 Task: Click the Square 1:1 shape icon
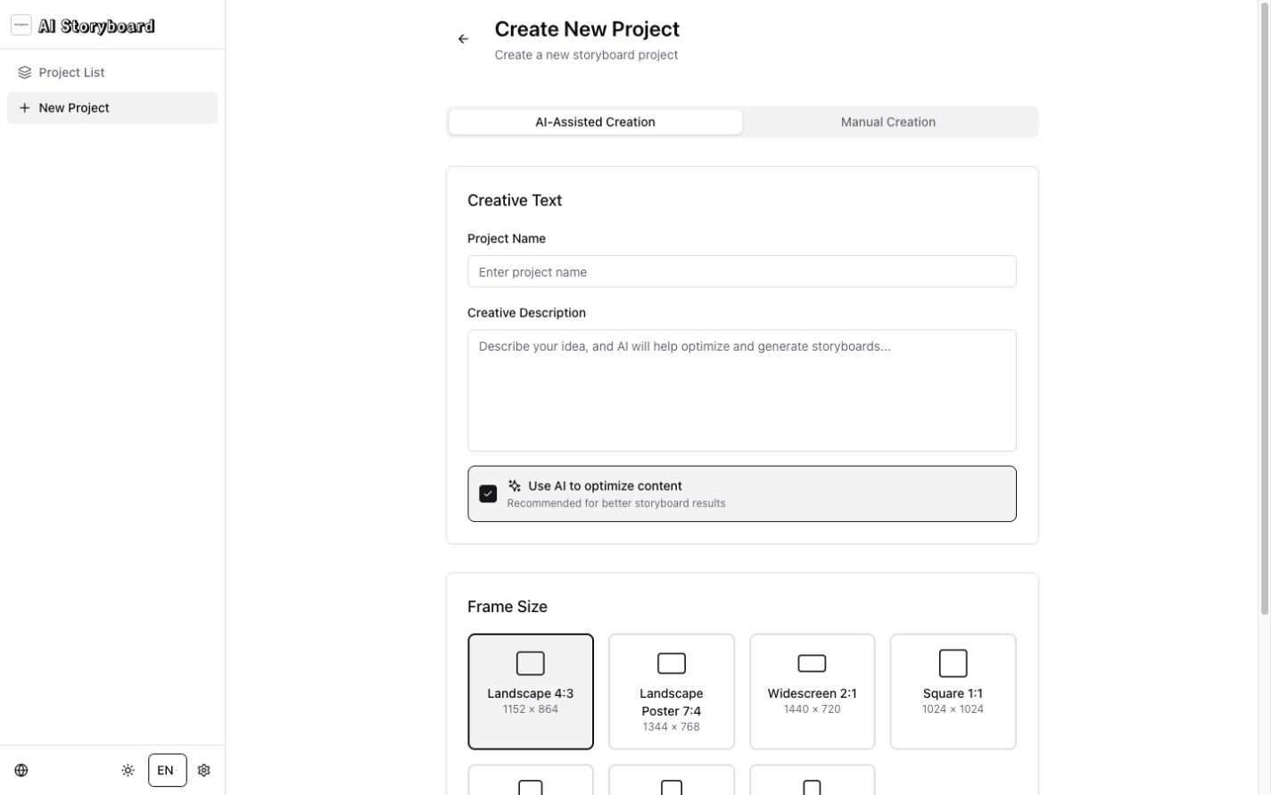[953, 664]
